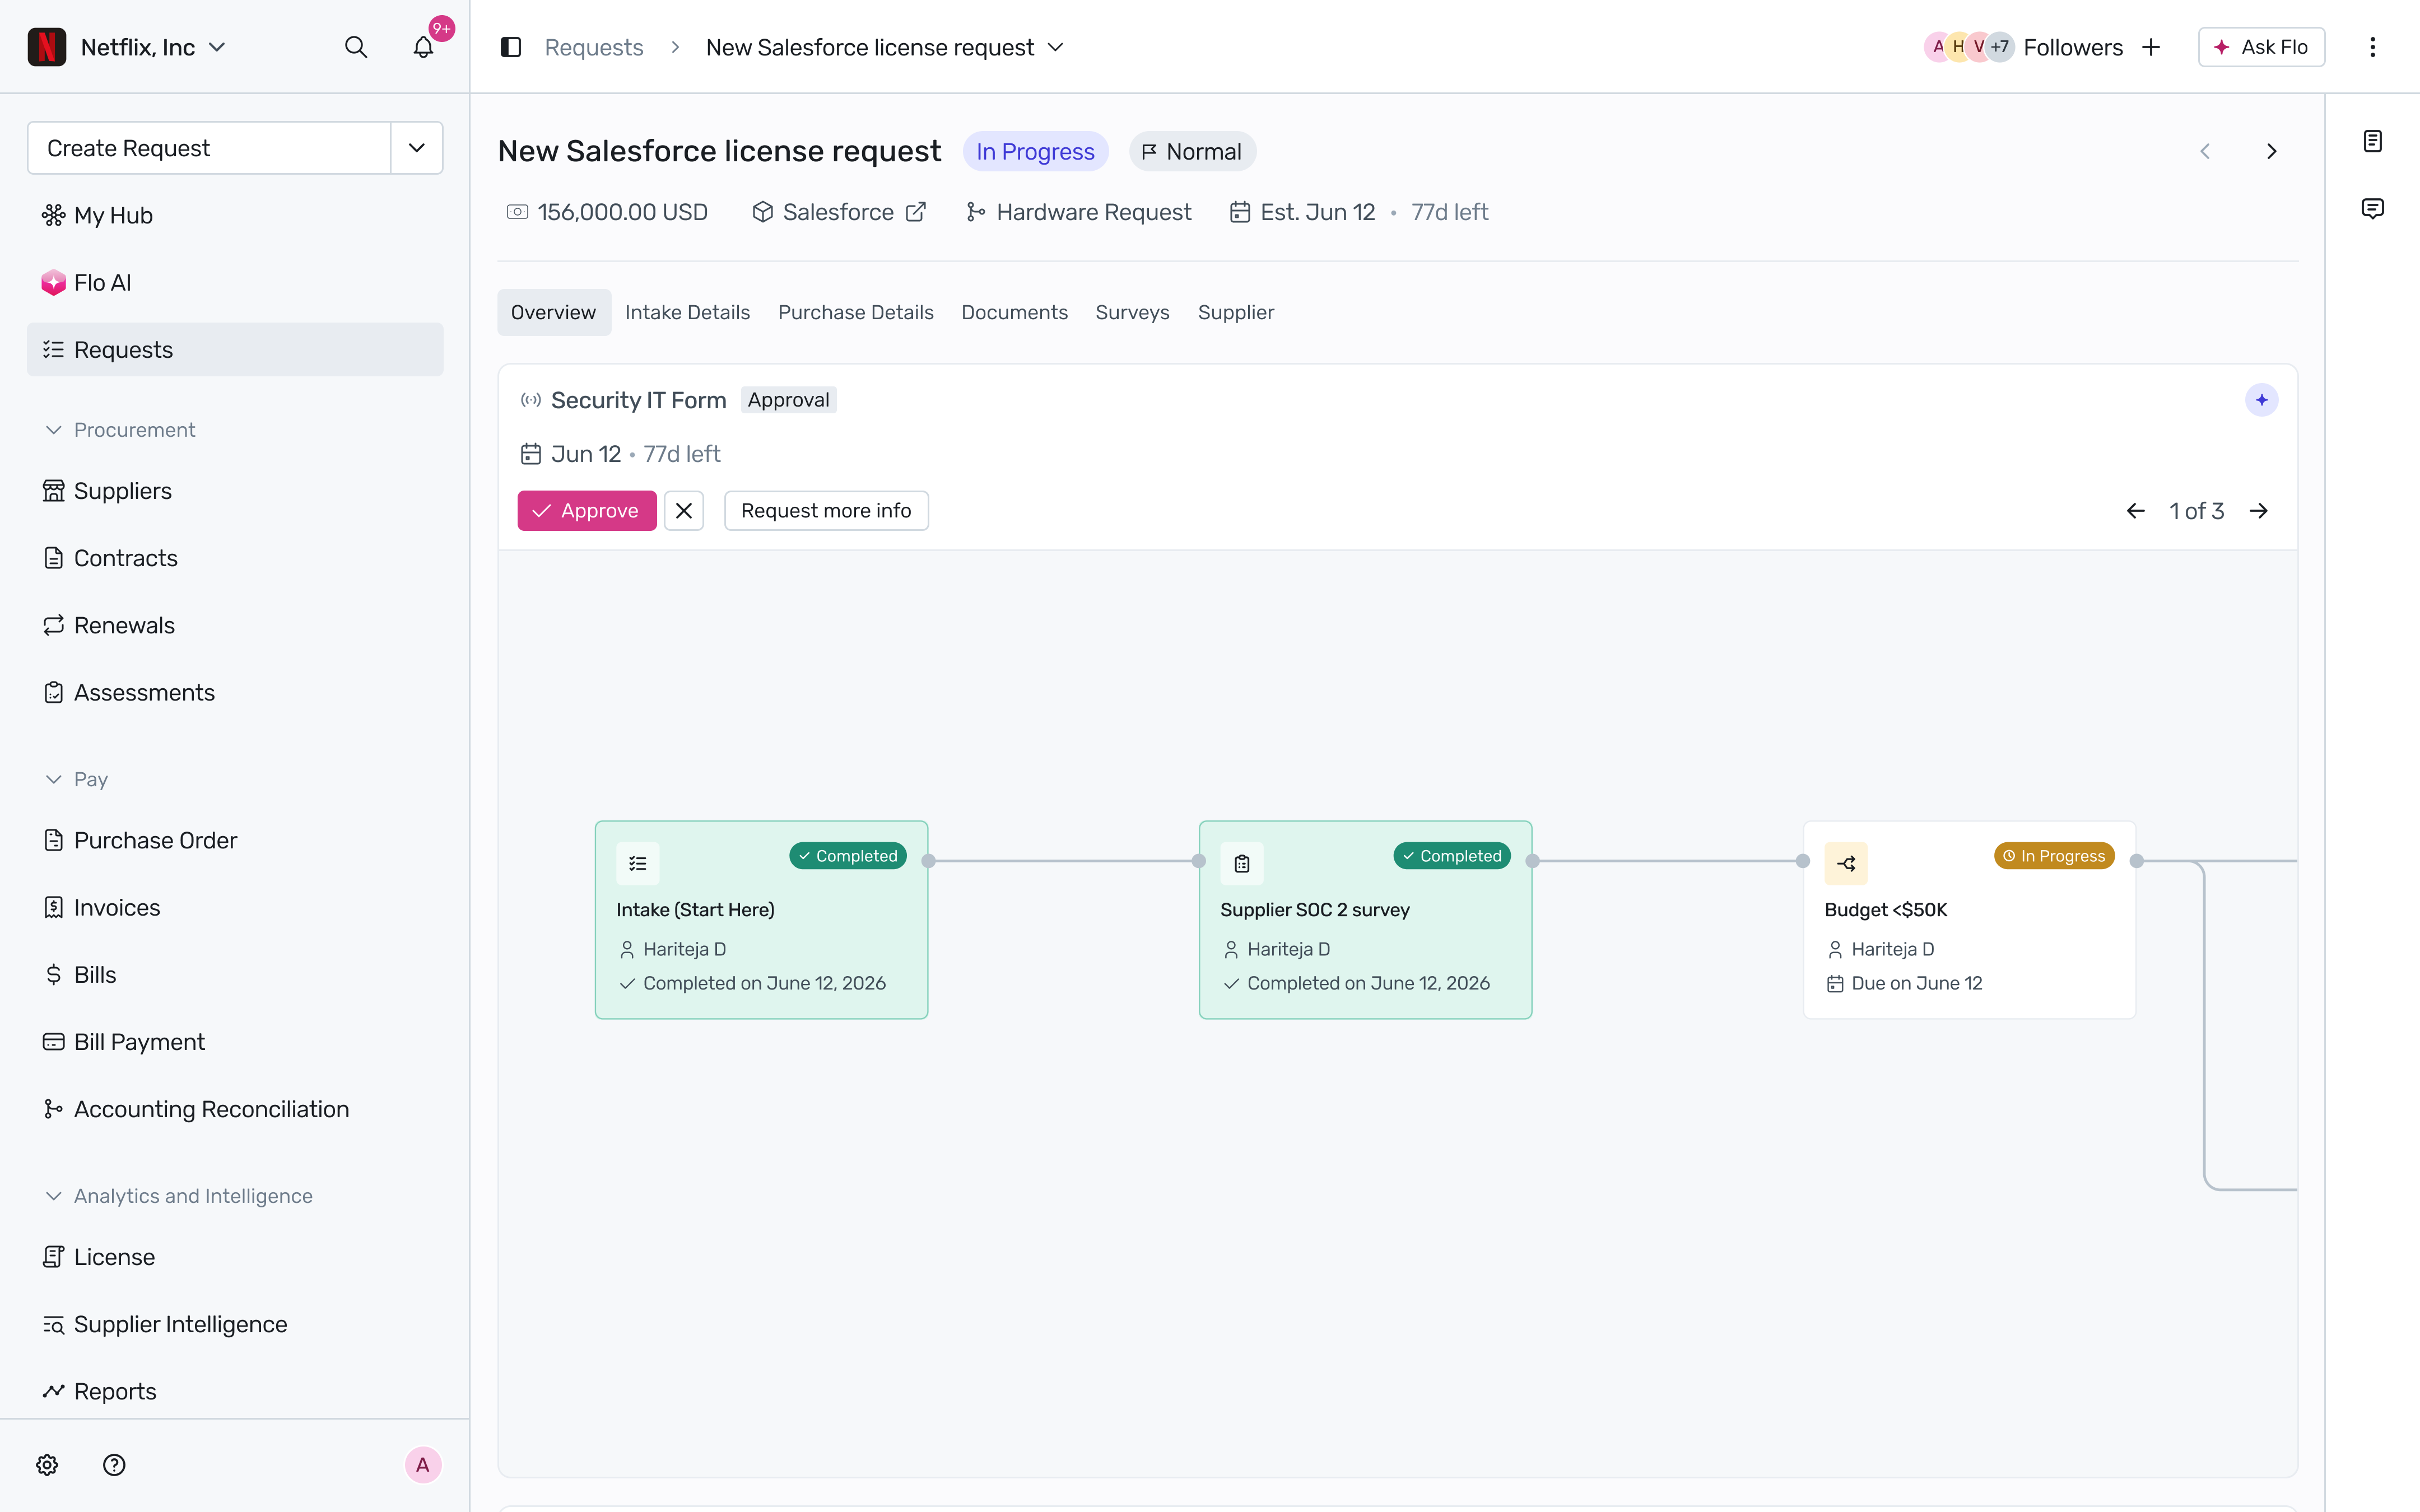The width and height of the screenshot is (2420, 1512).
Task: Open Reports in sidebar
Action: 235,1391
